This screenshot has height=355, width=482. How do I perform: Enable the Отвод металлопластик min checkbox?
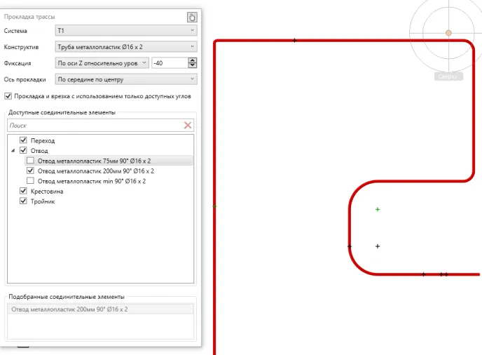tap(30, 181)
